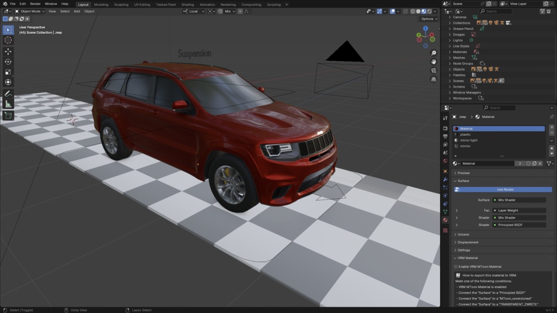The image size is (557, 313).
Task: Toggle proportional editing
Action: (240, 11)
